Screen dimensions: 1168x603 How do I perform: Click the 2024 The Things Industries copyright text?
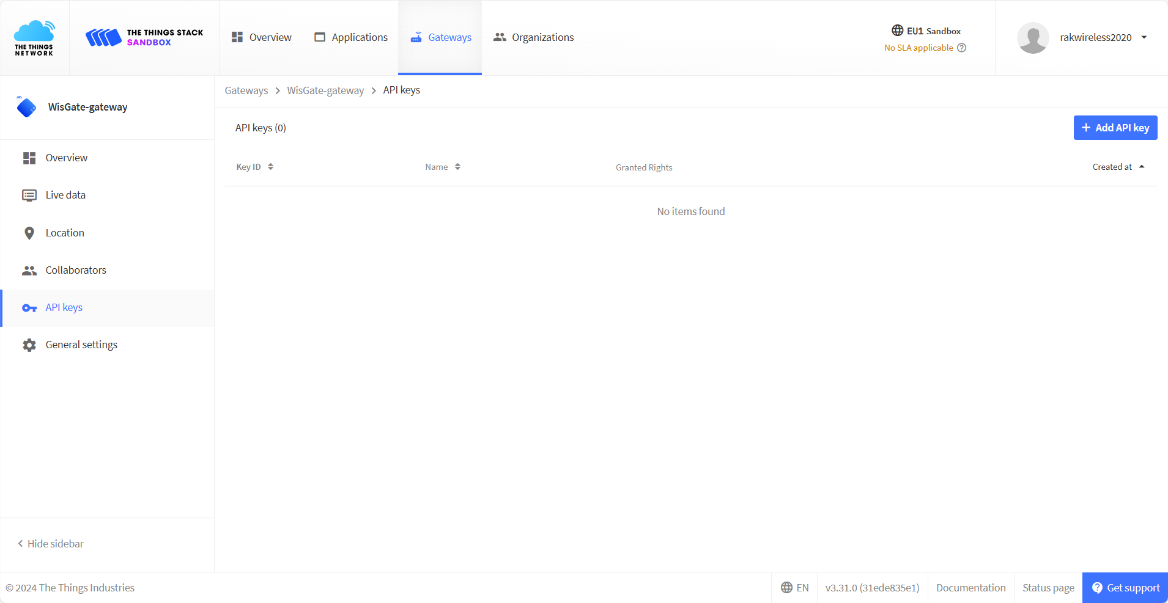coord(70,588)
